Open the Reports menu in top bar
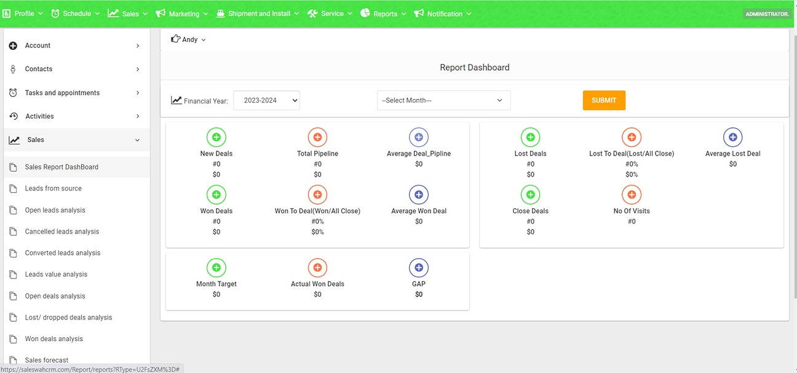Screen dimensions: 797x373 coord(383,14)
